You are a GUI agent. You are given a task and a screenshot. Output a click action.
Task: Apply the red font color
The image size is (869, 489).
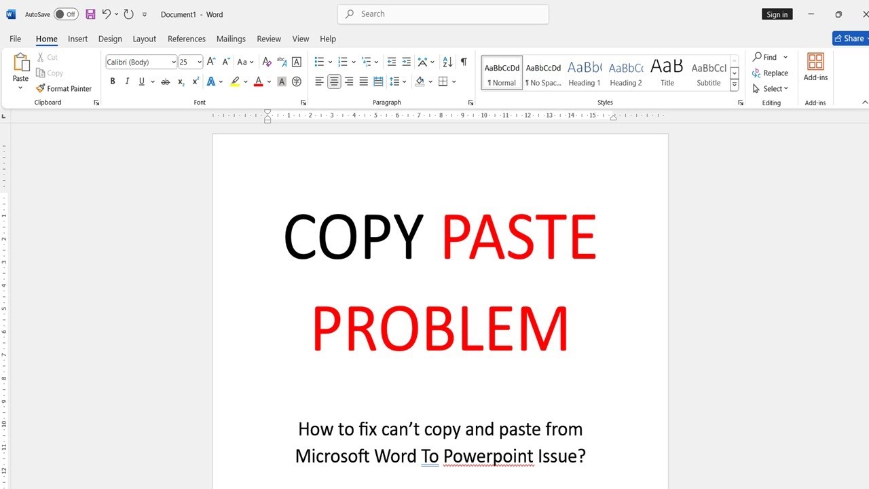[x=258, y=81]
